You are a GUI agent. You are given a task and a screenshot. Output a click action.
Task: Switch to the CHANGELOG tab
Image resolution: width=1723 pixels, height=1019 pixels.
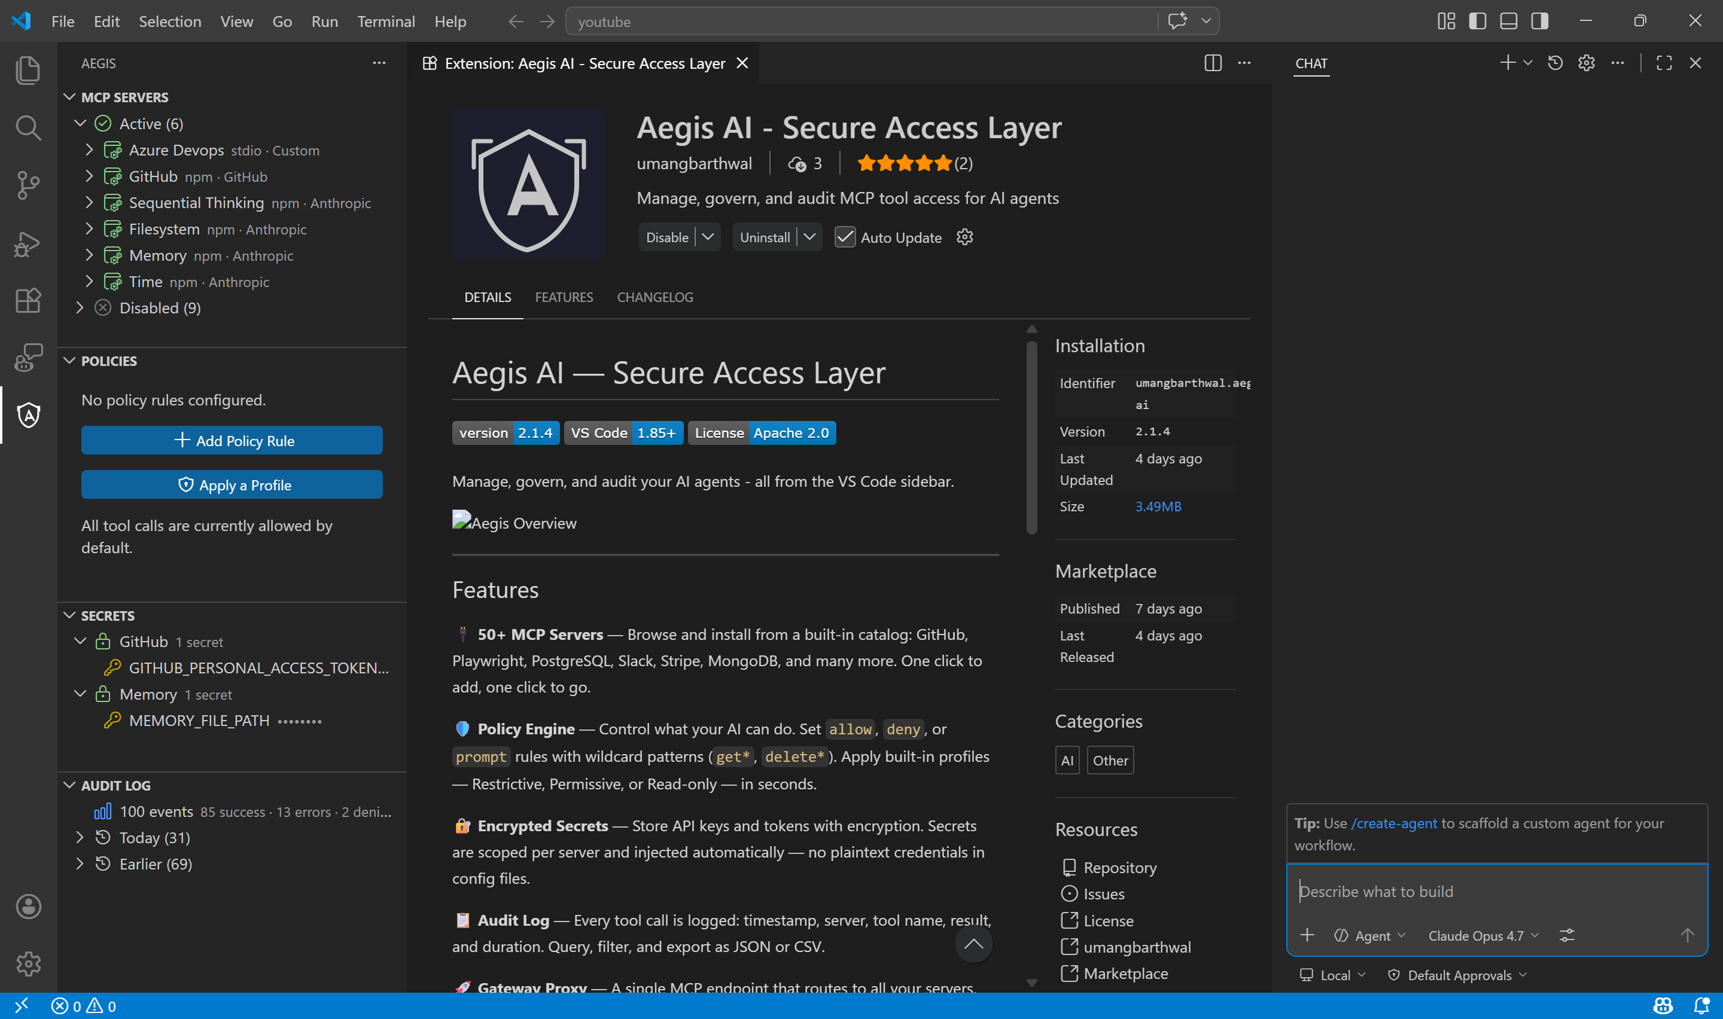655,297
